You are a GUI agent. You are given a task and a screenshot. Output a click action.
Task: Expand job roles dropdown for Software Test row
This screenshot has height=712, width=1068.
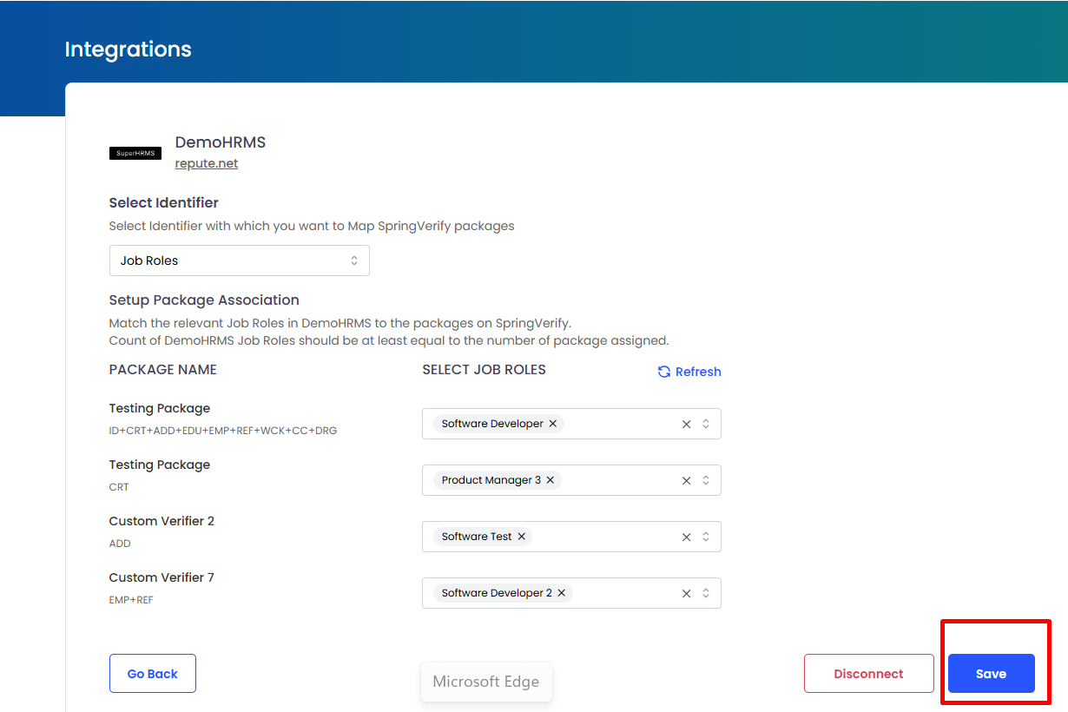coord(706,537)
